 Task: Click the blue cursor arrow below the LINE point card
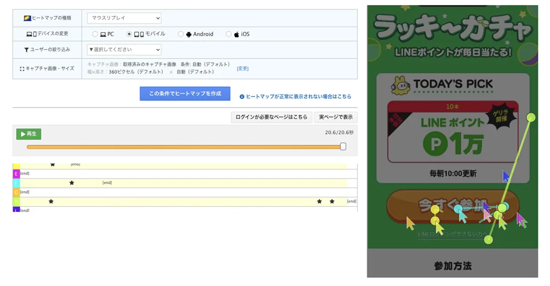pyautogui.click(x=505, y=176)
